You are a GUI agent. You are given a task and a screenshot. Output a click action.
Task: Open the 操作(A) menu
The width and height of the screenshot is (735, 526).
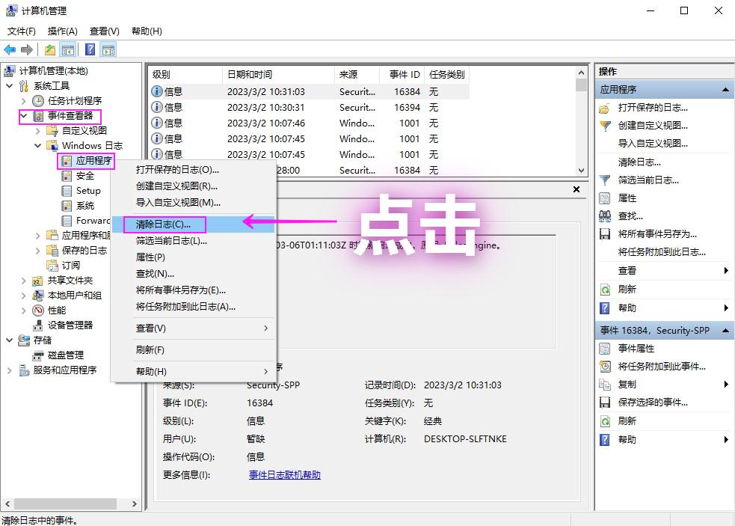[x=62, y=31]
